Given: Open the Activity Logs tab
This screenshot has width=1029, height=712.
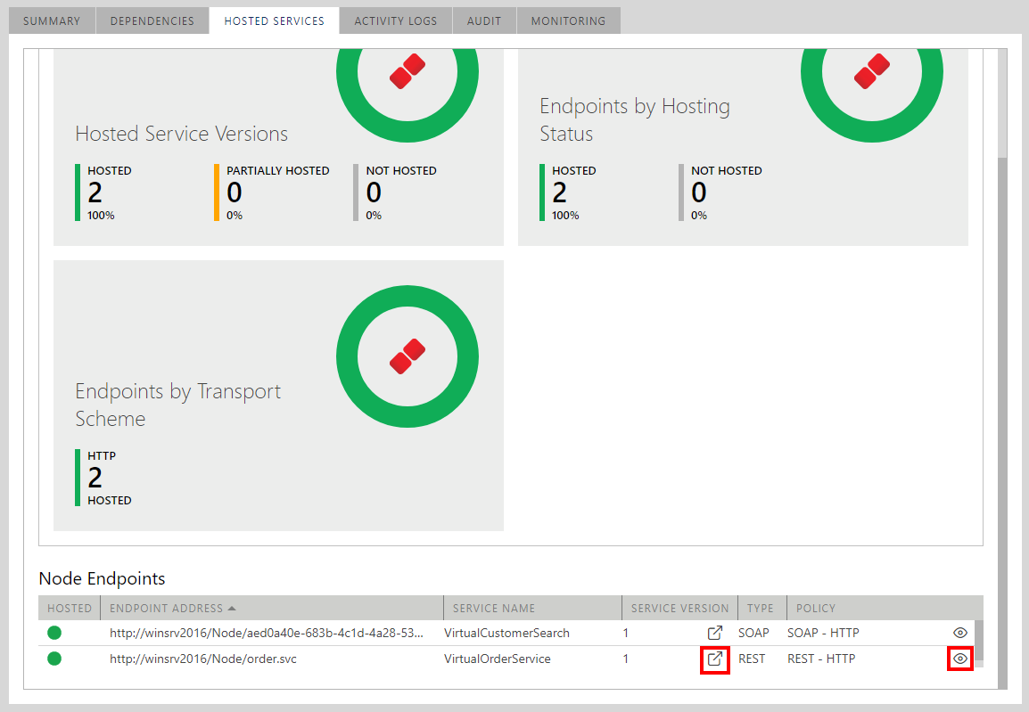Looking at the screenshot, I should click(395, 20).
